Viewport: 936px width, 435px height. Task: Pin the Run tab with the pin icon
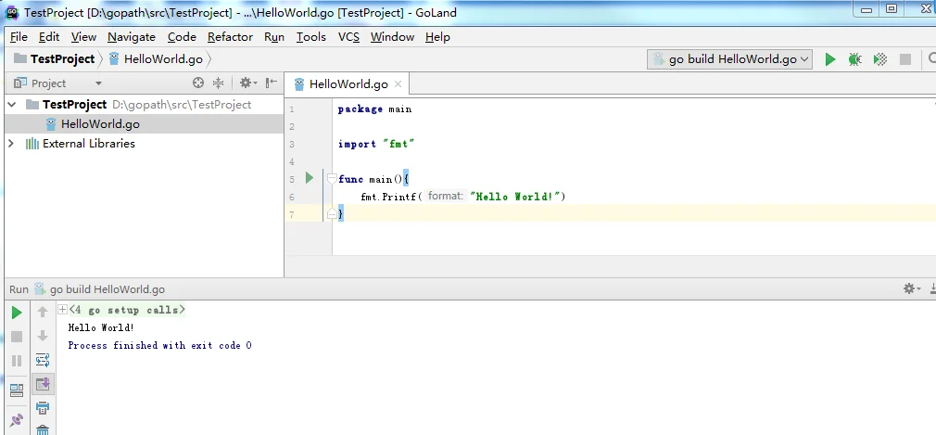[17, 420]
